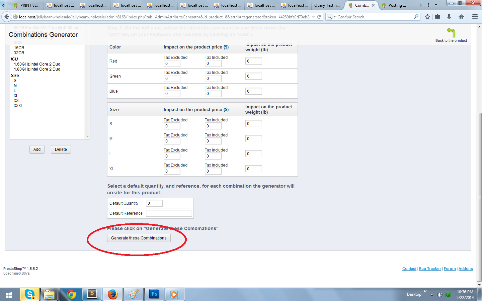Open Paint from the taskbar
Image resolution: width=482 pixels, height=301 pixels.
click(x=133, y=295)
